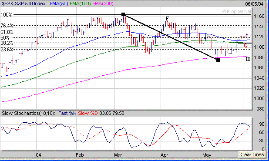Click the $SPX-S&P 500 Index title

coord(24,3)
